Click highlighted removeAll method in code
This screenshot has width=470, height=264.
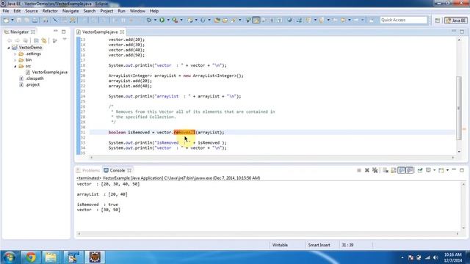[x=184, y=132]
